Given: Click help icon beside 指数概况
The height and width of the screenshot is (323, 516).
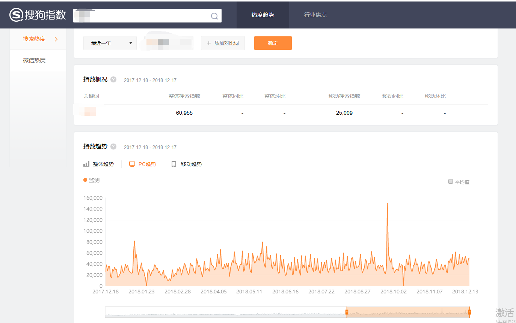Looking at the screenshot, I should [x=113, y=79].
